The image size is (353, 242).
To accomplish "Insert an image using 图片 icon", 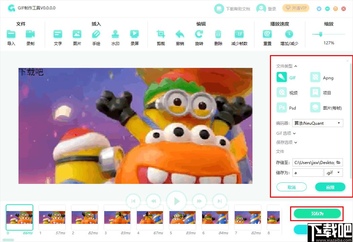I will [77, 34].
